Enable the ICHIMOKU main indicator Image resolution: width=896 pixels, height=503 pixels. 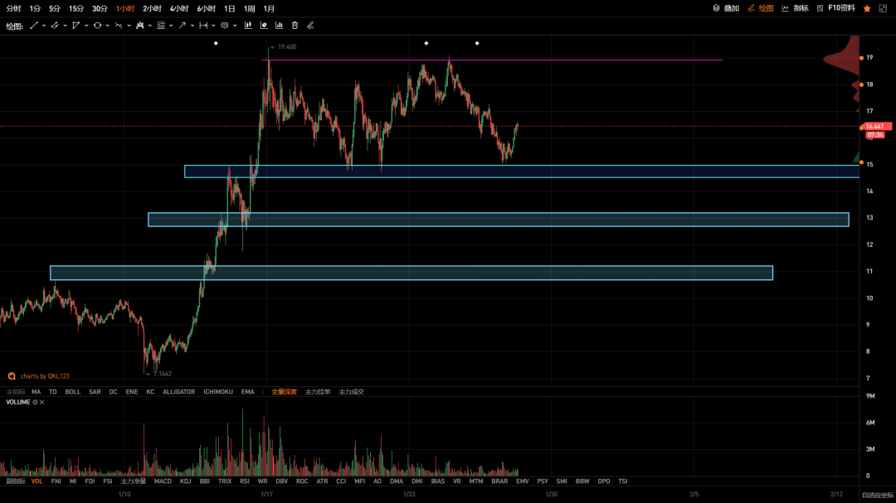pyautogui.click(x=218, y=392)
